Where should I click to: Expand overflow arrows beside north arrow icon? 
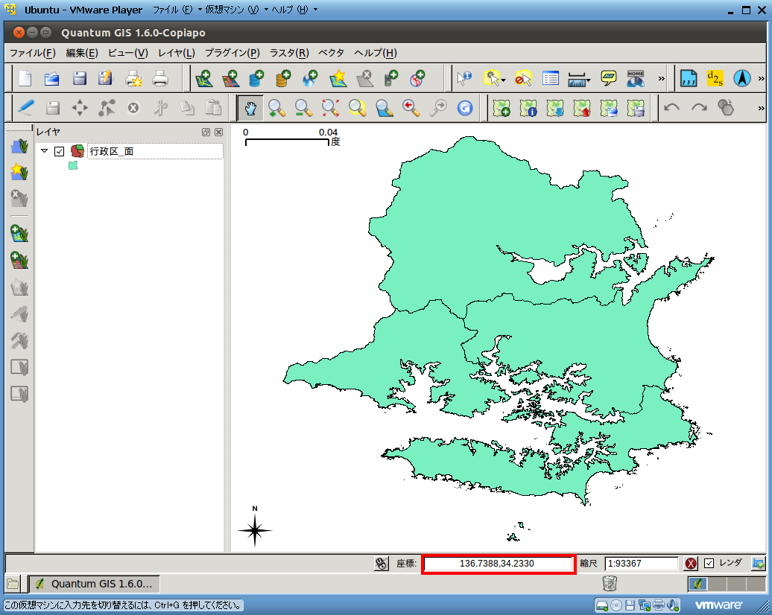[761, 79]
